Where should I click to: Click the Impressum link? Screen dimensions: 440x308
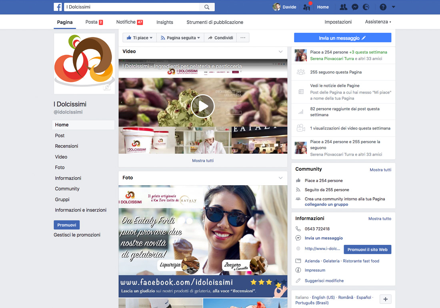click(x=315, y=270)
